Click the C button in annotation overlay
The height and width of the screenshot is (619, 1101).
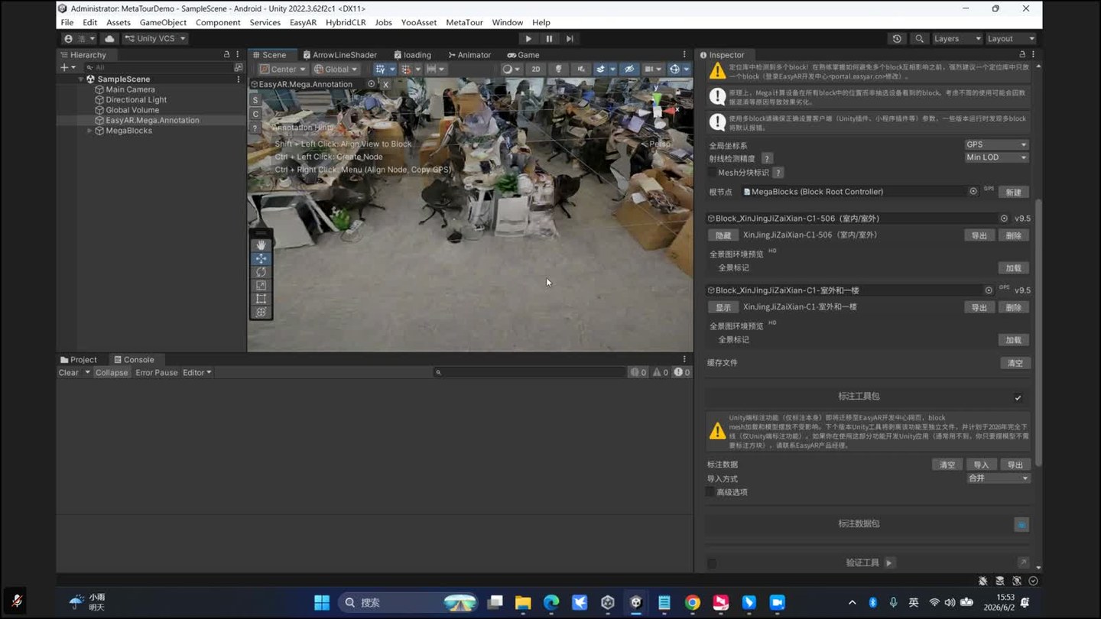pyautogui.click(x=255, y=114)
